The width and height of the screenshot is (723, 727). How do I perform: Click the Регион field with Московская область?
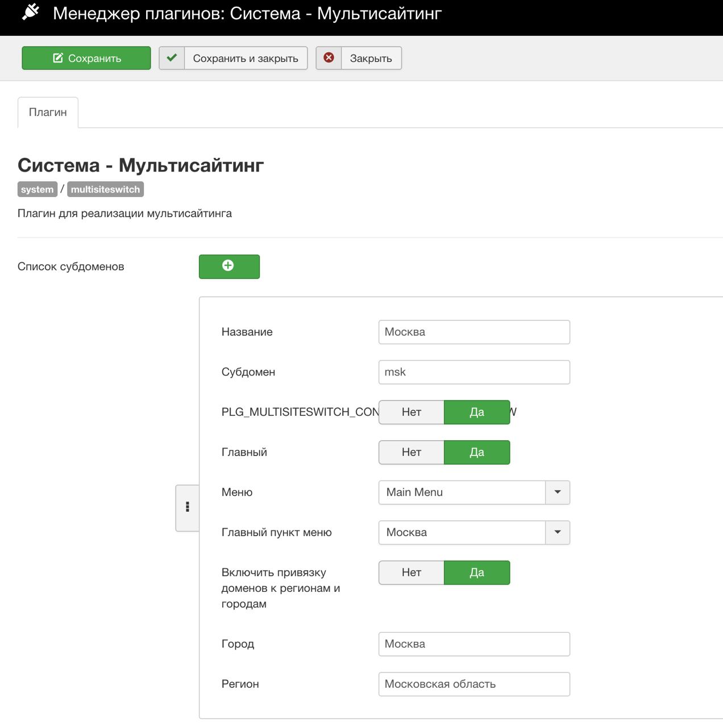pyautogui.click(x=474, y=684)
